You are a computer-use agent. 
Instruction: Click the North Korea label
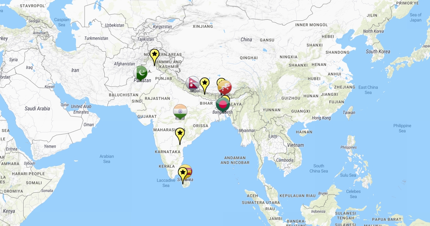tap(373, 31)
